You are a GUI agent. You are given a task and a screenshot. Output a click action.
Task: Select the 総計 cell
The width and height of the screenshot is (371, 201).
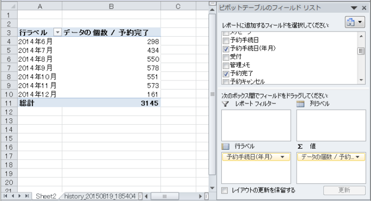click(x=40, y=103)
